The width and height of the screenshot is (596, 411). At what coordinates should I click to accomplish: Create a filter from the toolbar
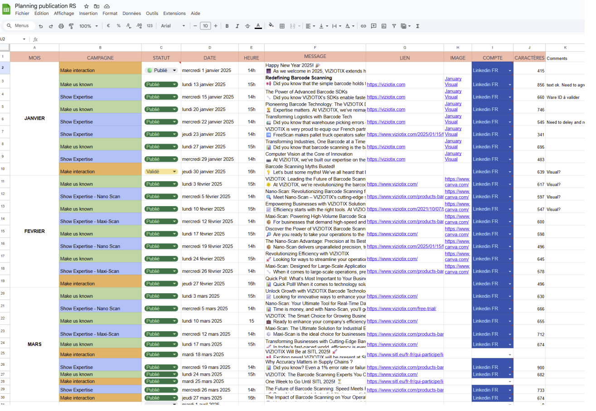coord(394,26)
